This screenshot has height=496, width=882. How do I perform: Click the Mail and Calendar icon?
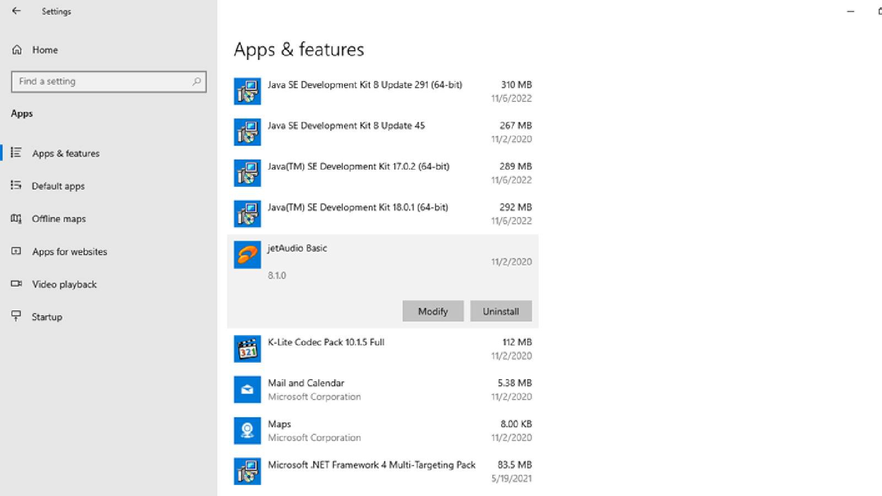point(247,390)
